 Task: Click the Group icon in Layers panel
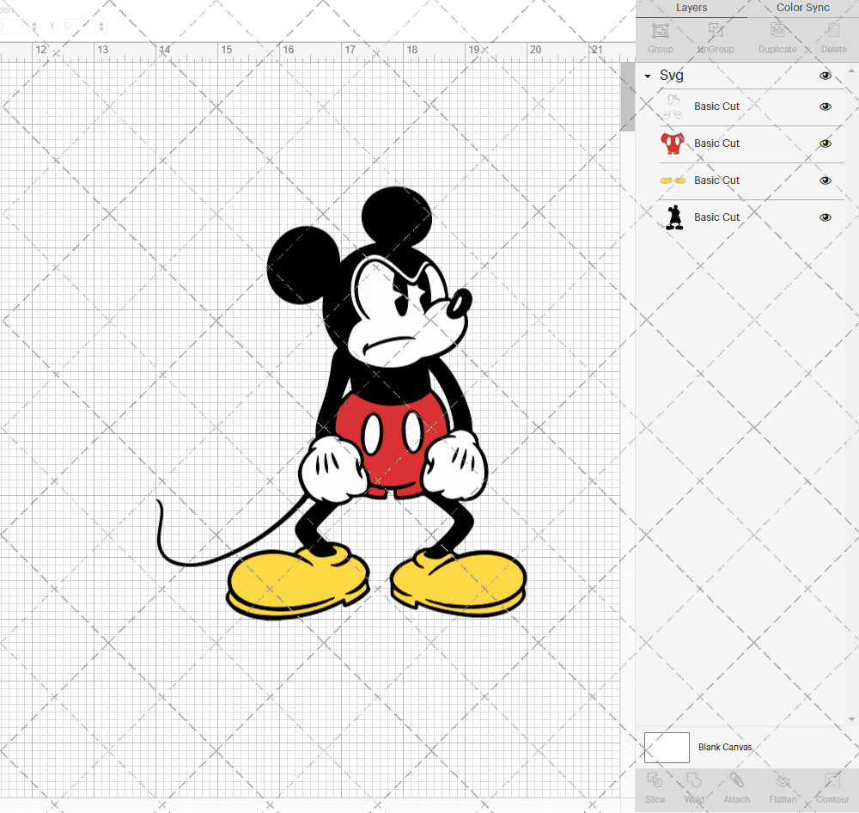(x=660, y=30)
